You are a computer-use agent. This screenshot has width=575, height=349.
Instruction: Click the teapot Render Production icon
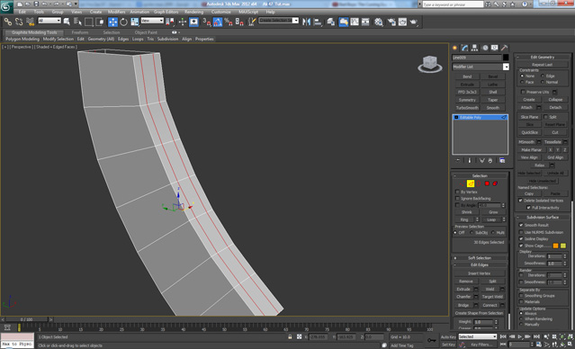(414, 22)
